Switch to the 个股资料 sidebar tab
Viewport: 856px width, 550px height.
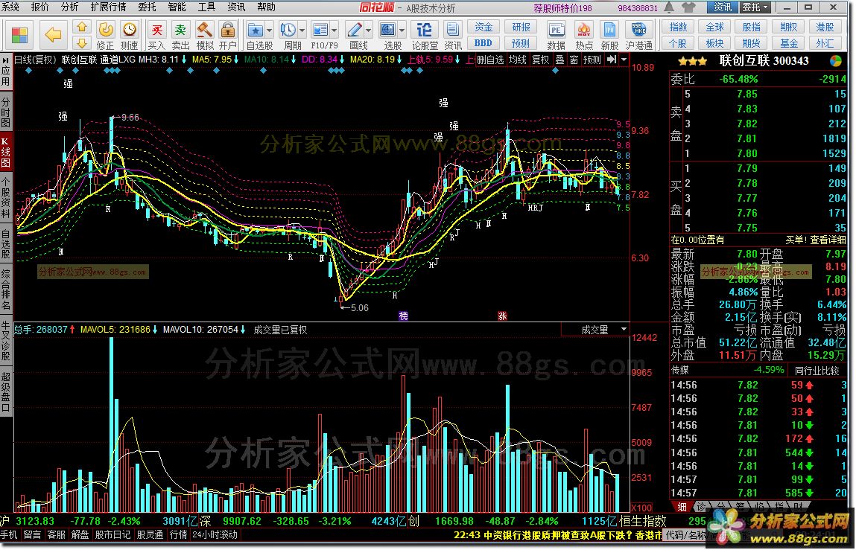pos(5,197)
